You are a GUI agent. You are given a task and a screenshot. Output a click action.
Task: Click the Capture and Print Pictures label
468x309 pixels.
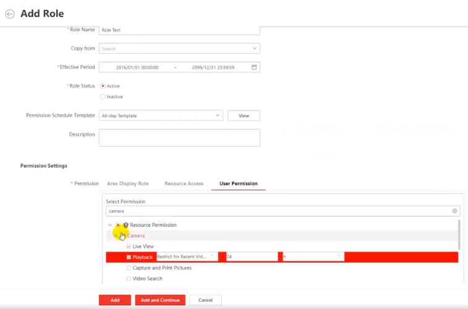[x=162, y=268]
